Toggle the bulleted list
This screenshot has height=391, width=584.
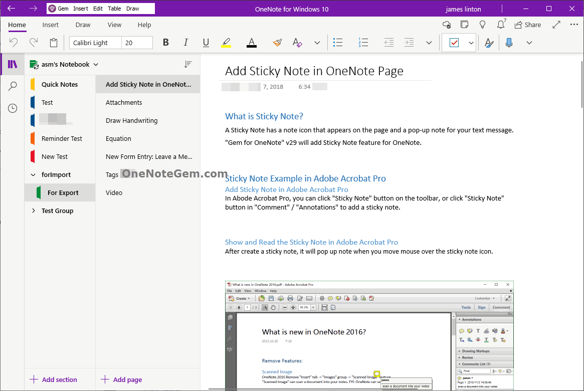(338, 43)
